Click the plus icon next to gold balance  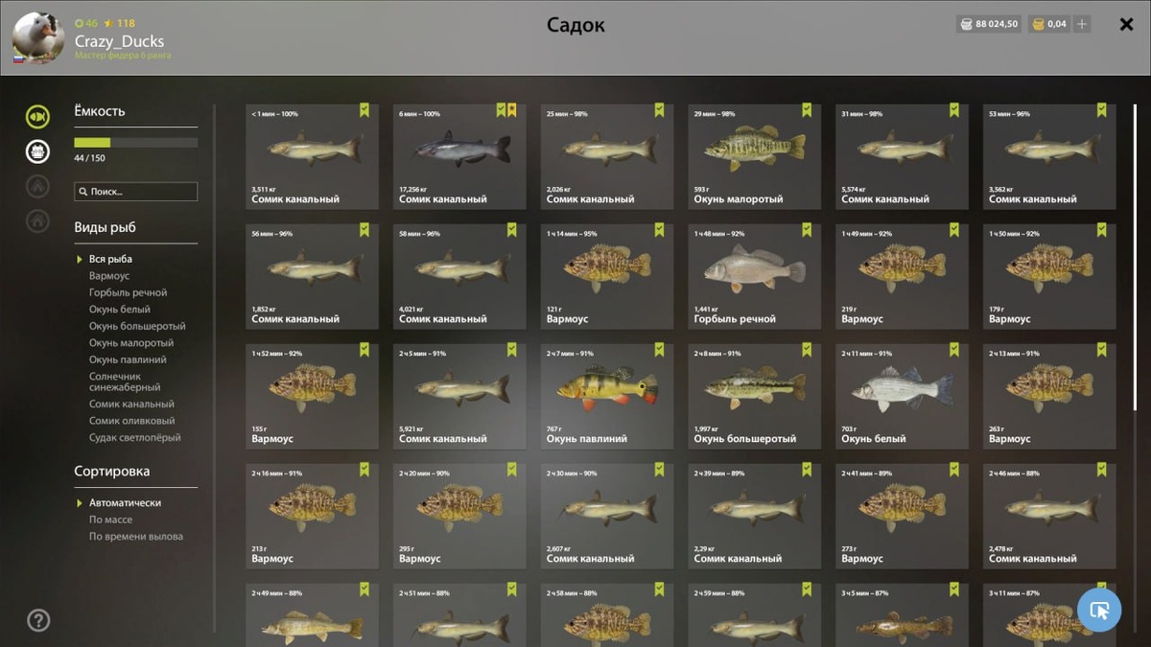1082,24
